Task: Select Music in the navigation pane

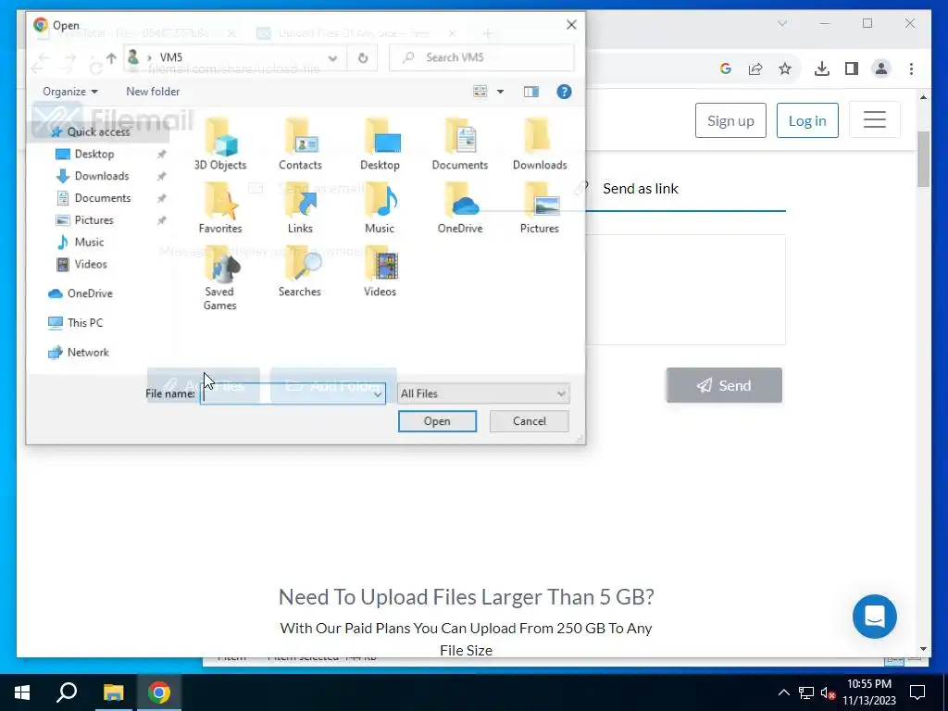Action: click(x=89, y=243)
